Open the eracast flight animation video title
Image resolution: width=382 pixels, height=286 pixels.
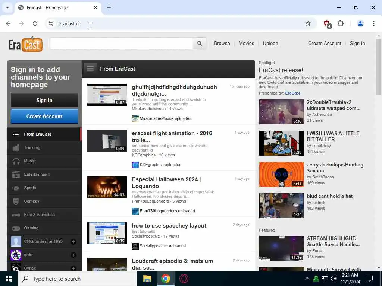click(172, 136)
